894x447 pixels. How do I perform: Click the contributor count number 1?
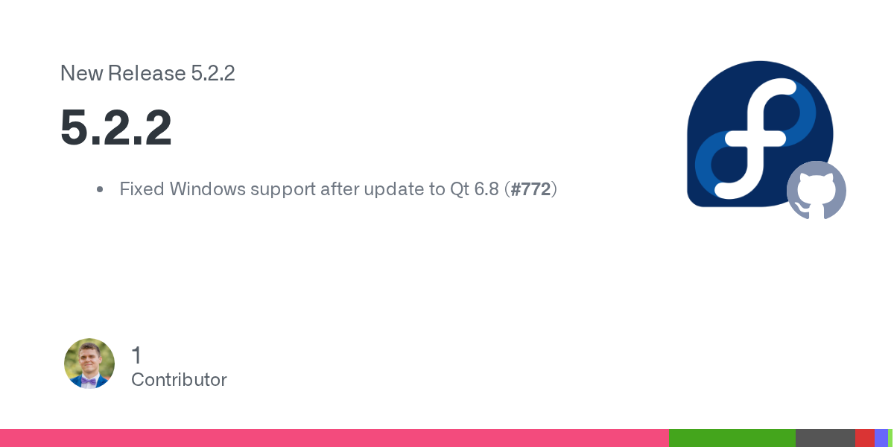coord(136,355)
